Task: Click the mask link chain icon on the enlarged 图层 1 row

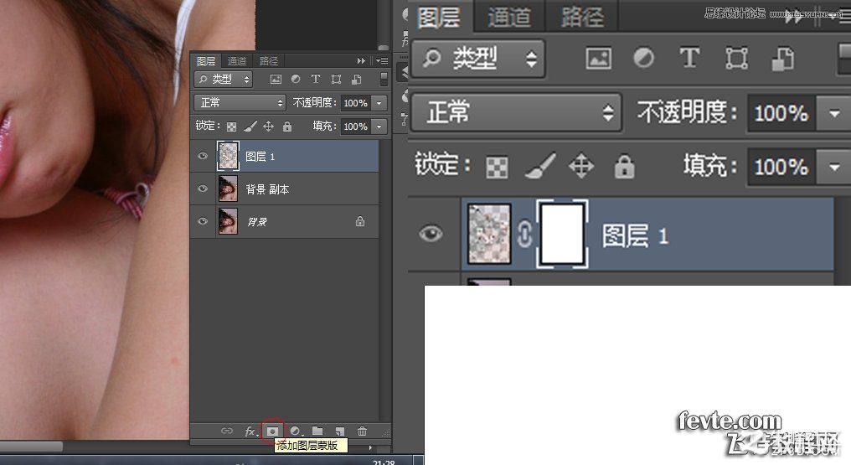Action: coord(524,235)
